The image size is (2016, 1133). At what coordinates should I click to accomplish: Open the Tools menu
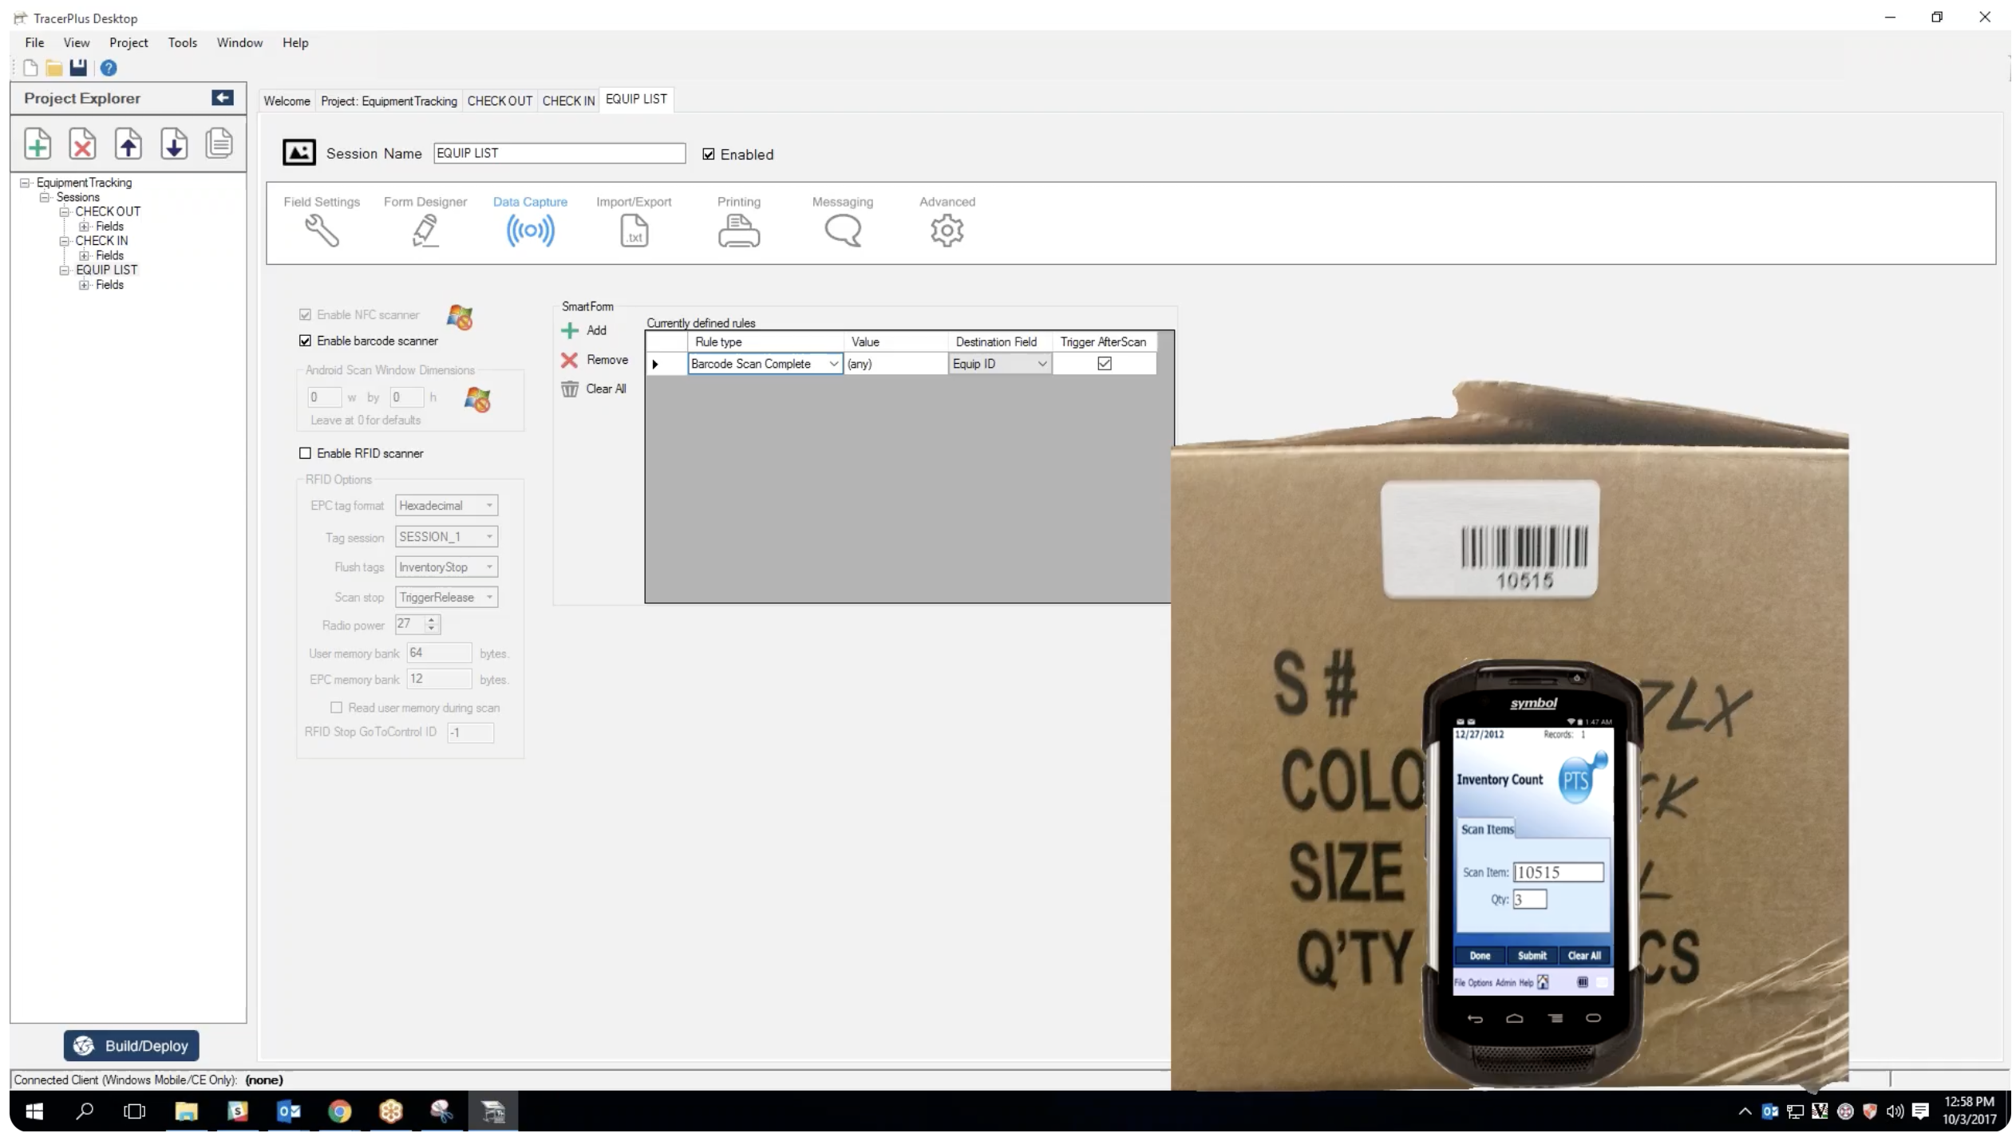[182, 42]
